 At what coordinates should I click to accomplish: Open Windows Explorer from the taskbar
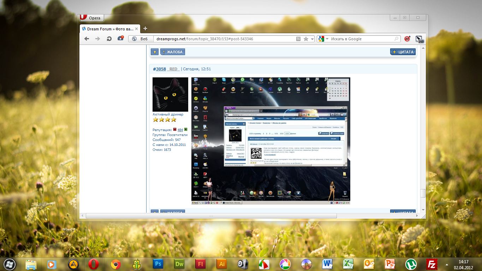(x=31, y=264)
